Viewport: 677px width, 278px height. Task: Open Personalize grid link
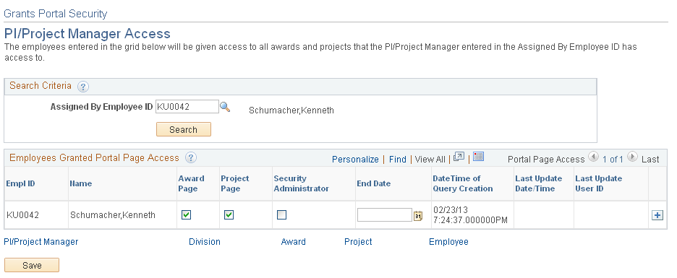(355, 160)
